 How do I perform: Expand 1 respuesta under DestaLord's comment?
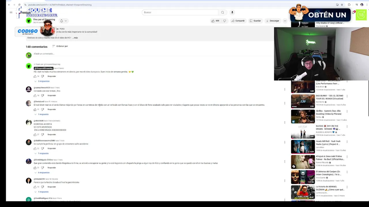(x=42, y=114)
